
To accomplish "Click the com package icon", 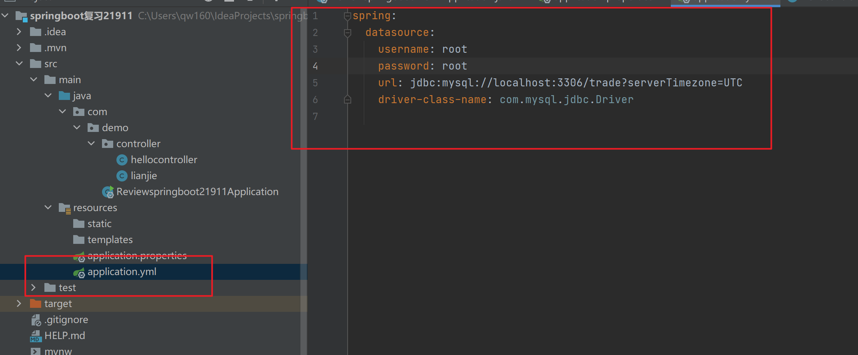I will 79,112.
